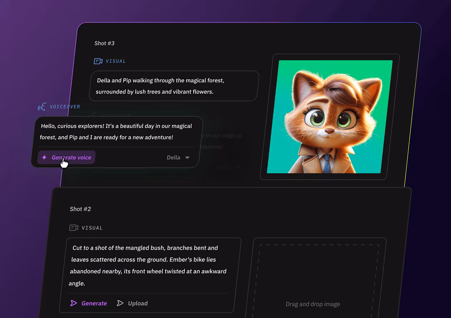The image size is (451, 318).
Task: Click the sparkle icon in Generate voice
Action: [x=44, y=158]
